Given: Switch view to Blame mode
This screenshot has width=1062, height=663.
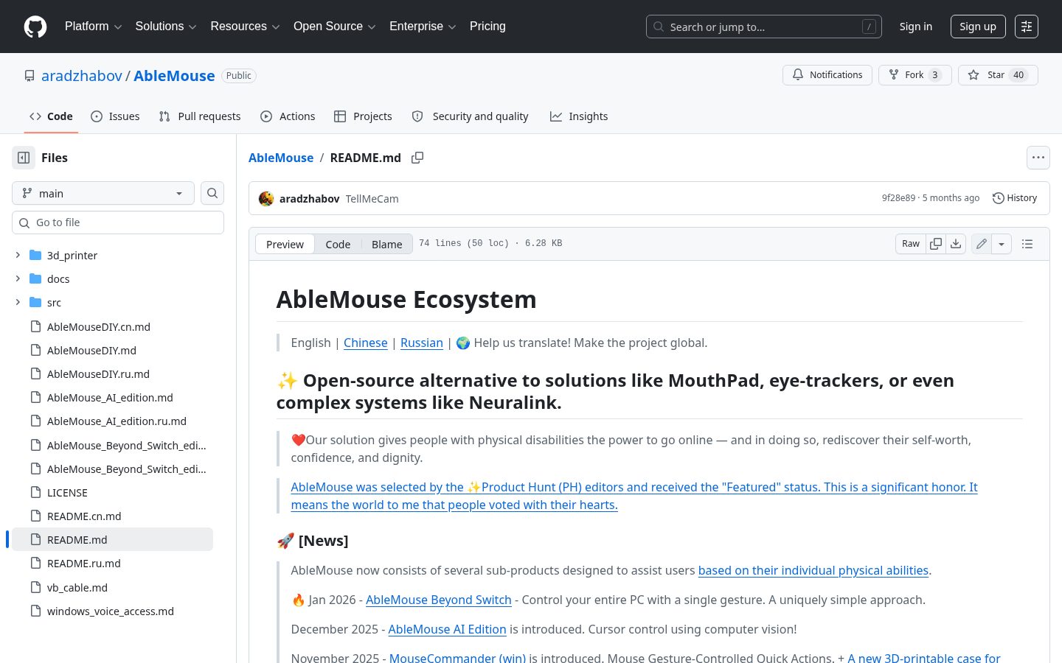Looking at the screenshot, I should (x=387, y=244).
